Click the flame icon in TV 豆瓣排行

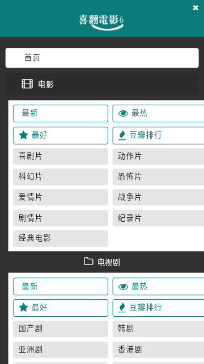(x=122, y=308)
